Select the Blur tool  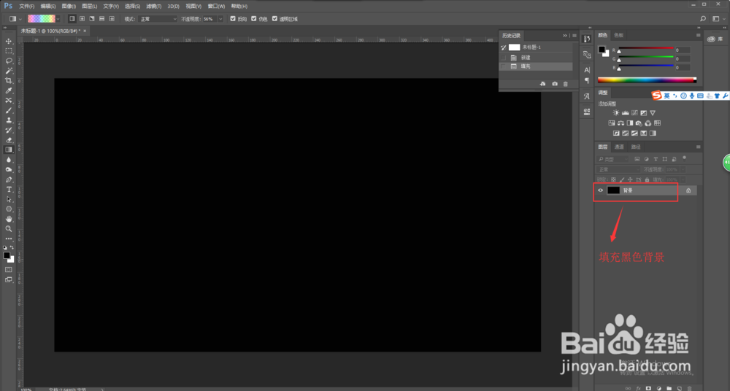(x=8, y=160)
